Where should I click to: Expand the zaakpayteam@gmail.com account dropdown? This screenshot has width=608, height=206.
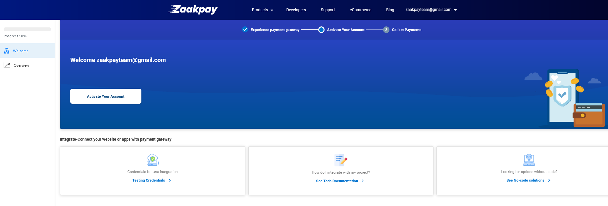(431, 10)
